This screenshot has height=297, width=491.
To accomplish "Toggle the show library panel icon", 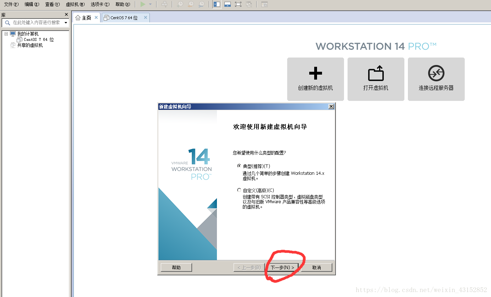I will 217,4.
